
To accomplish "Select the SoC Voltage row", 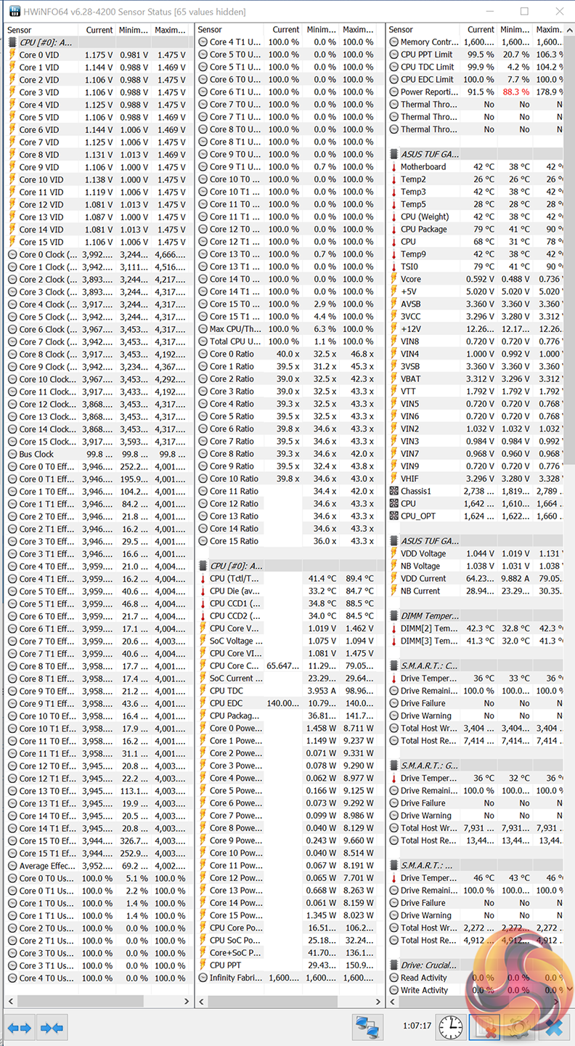I will coord(289,641).
